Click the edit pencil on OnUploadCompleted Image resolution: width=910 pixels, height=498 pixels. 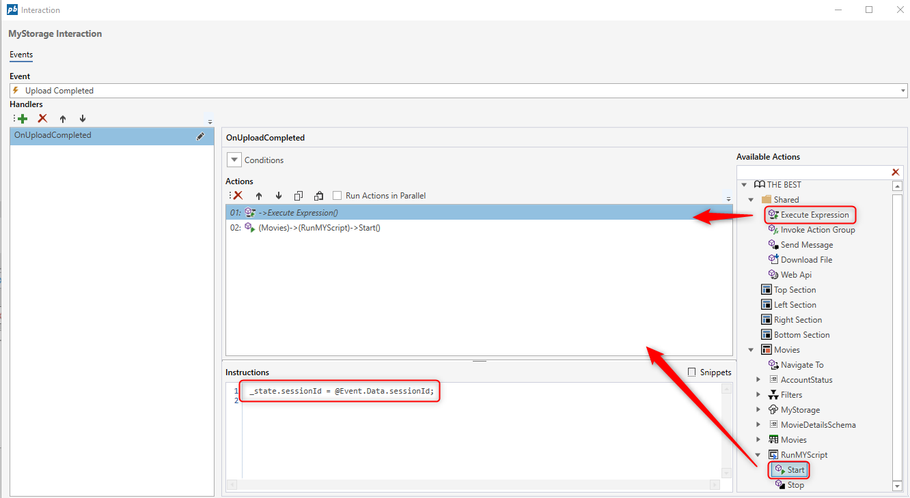[x=200, y=136]
